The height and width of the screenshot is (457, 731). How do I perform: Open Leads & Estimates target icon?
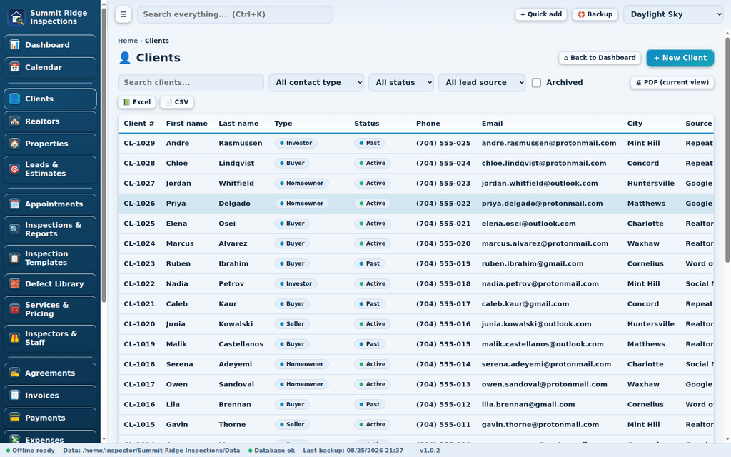coord(15,169)
